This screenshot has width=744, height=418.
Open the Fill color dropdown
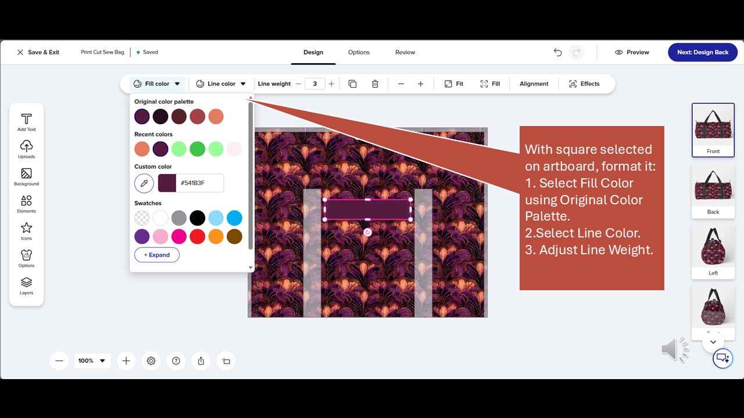pyautogui.click(x=157, y=84)
